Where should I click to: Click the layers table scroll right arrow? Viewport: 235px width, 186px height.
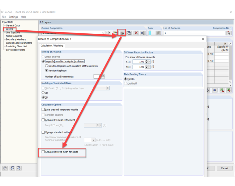click(x=230, y=85)
